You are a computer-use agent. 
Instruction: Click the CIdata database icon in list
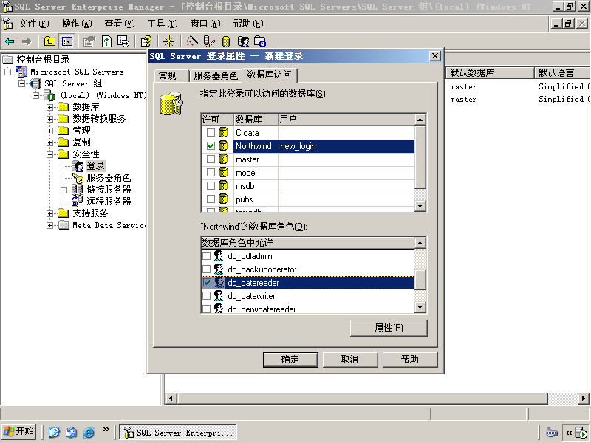pos(223,132)
